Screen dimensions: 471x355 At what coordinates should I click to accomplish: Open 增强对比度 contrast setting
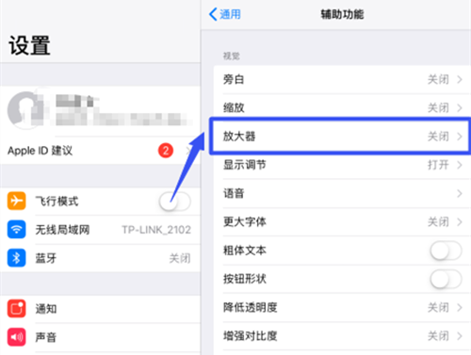click(342, 336)
